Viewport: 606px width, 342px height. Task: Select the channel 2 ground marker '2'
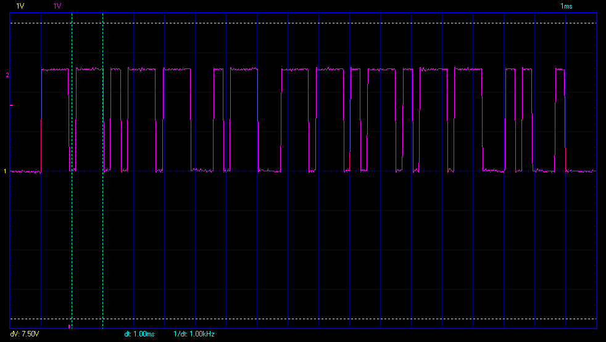click(x=7, y=75)
